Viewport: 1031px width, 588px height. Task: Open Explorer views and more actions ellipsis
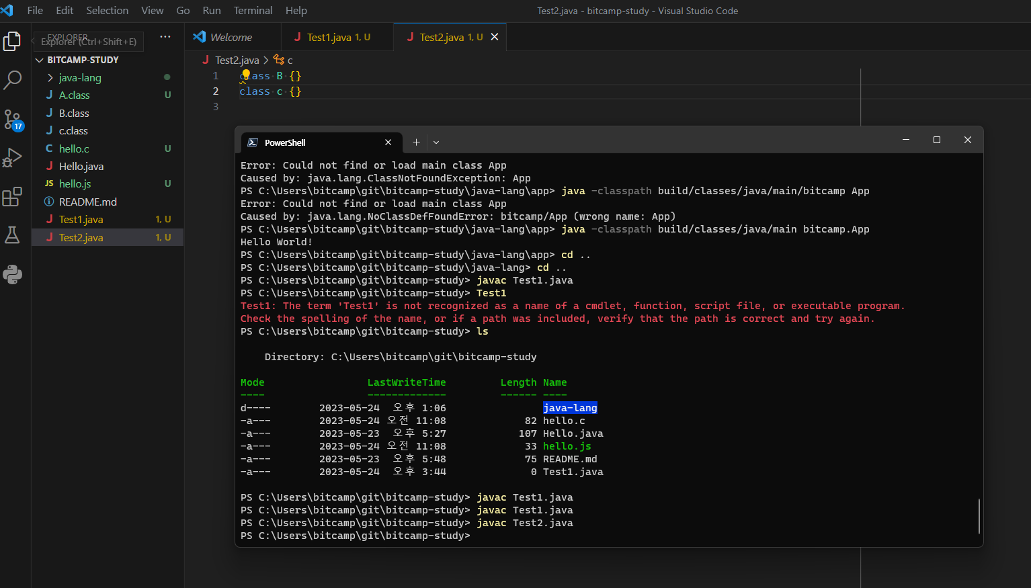[x=165, y=37]
